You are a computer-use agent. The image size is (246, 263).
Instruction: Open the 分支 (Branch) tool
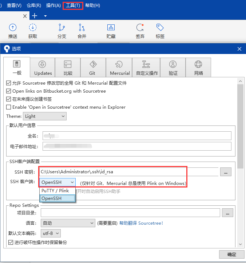point(62,31)
